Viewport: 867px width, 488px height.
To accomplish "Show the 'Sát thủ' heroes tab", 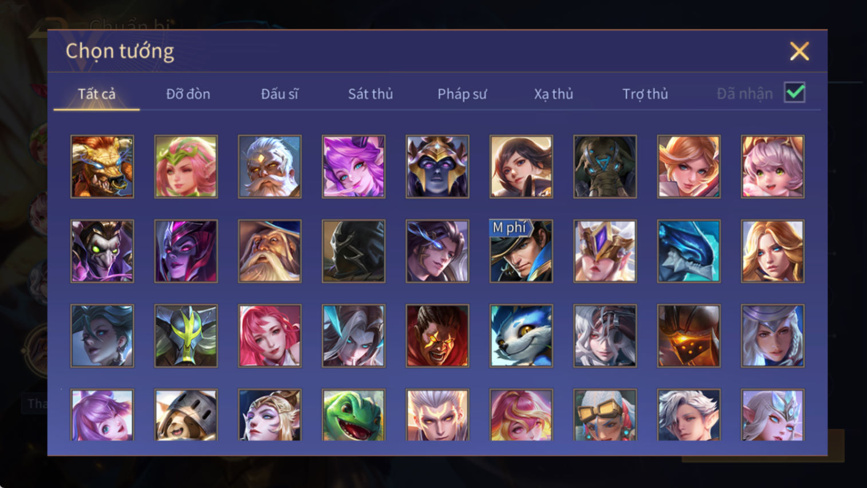I will 371,94.
